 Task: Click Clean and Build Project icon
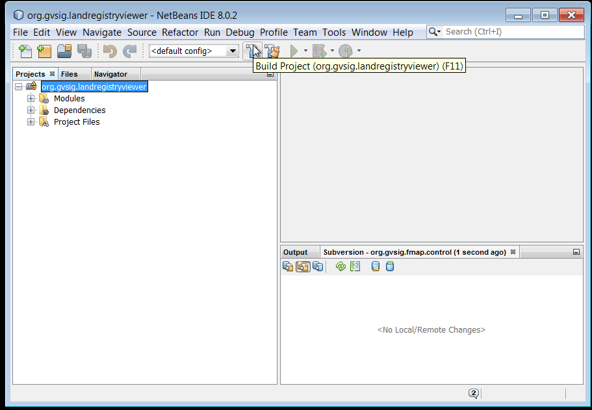click(272, 51)
